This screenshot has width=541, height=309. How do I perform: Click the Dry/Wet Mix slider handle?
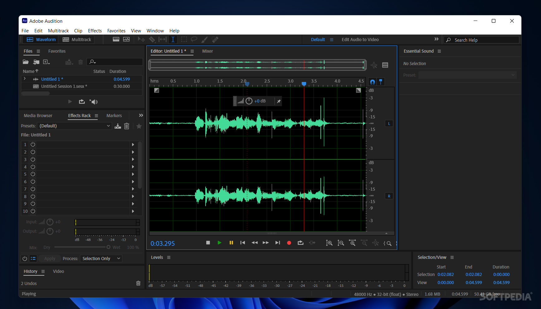tap(108, 247)
